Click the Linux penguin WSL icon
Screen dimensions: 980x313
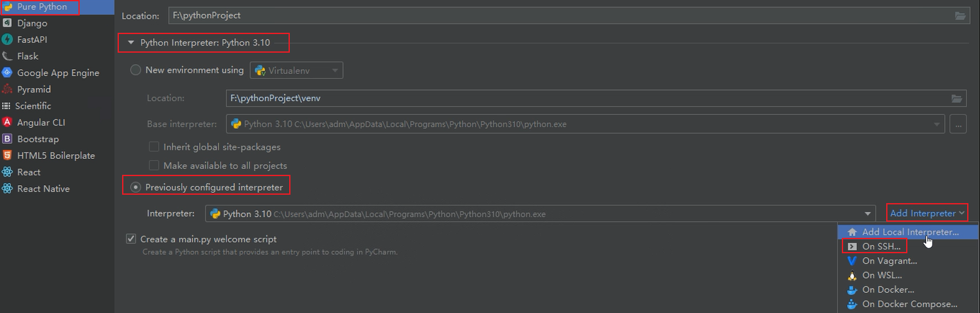852,275
